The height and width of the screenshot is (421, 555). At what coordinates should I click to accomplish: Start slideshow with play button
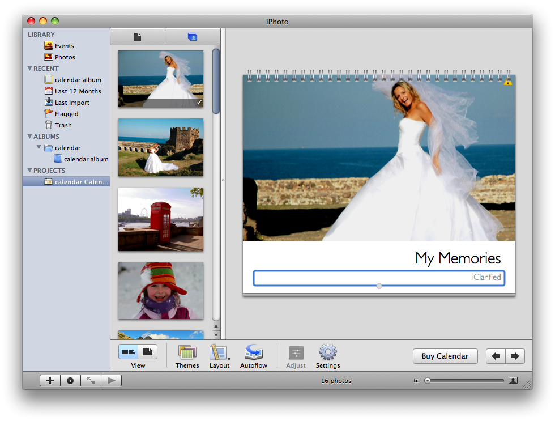(x=111, y=381)
